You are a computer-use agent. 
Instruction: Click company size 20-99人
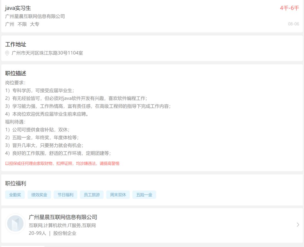(37, 233)
